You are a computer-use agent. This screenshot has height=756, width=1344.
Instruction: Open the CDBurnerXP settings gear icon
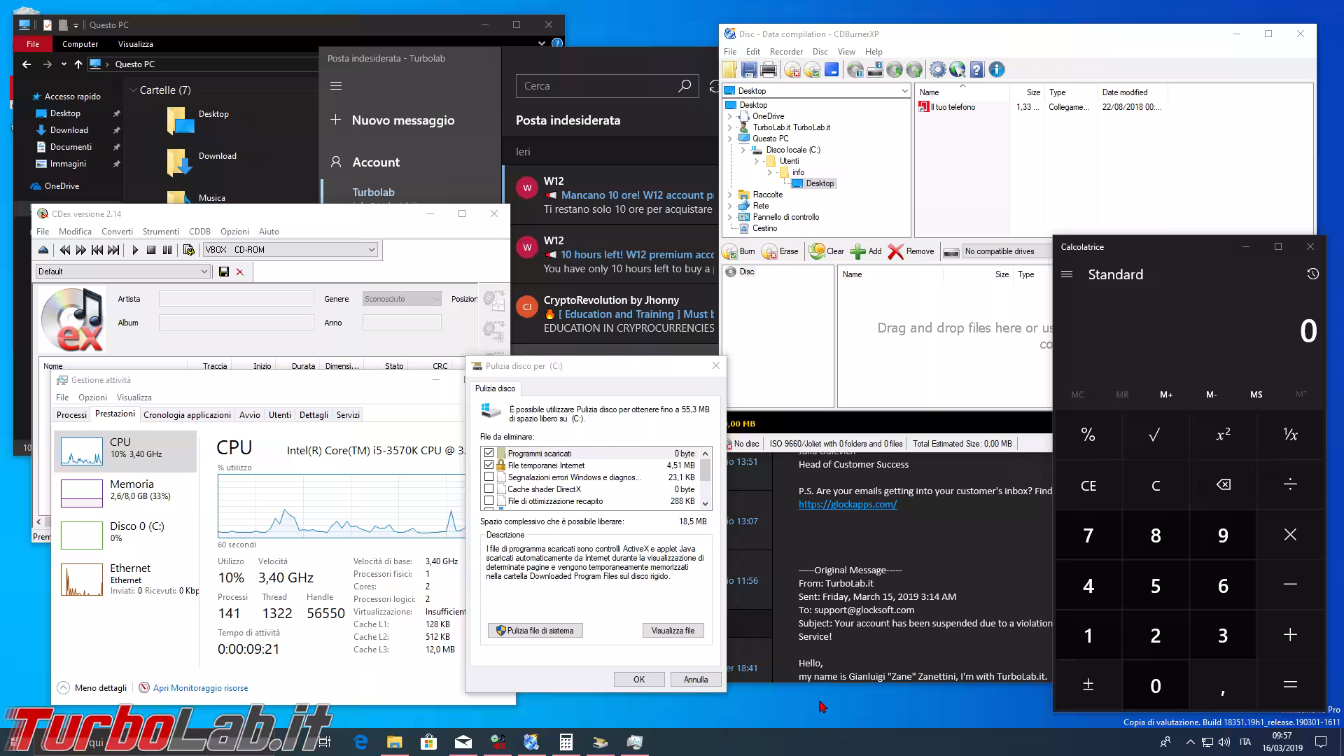coord(937,70)
